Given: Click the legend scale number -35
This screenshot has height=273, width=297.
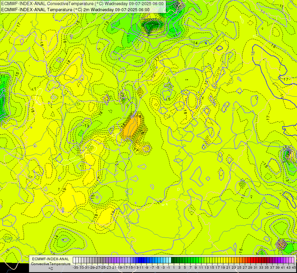Looking at the screenshot, I should [76, 268].
